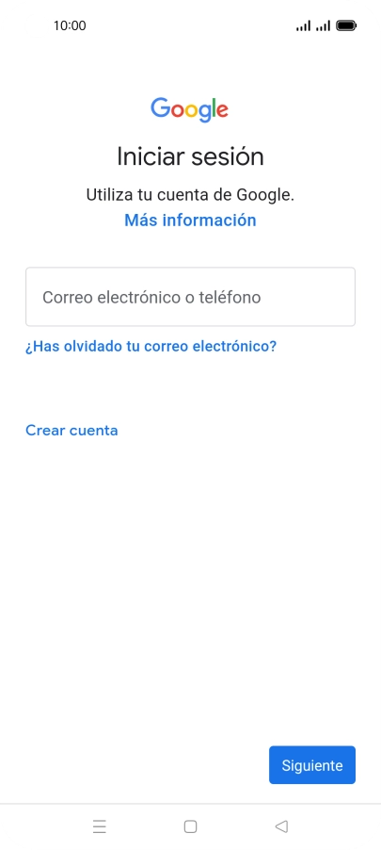Tap the first signal strength icon
The width and height of the screenshot is (381, 850).
[304, 25]
